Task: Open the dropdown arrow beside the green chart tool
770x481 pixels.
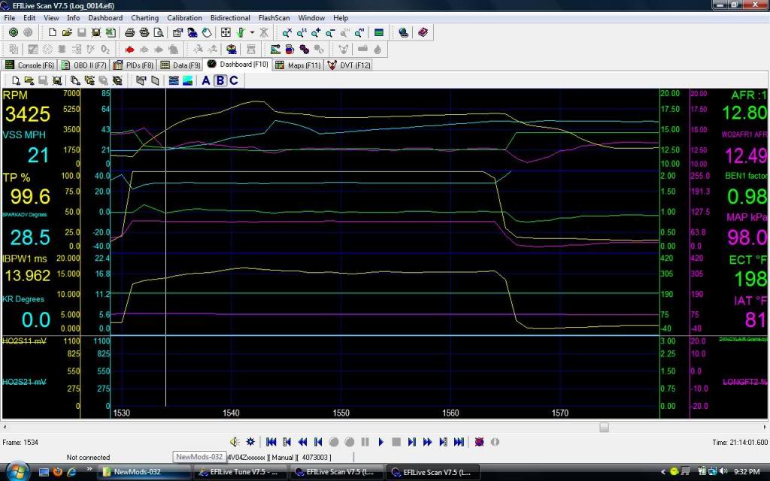Action: point(252,32)
